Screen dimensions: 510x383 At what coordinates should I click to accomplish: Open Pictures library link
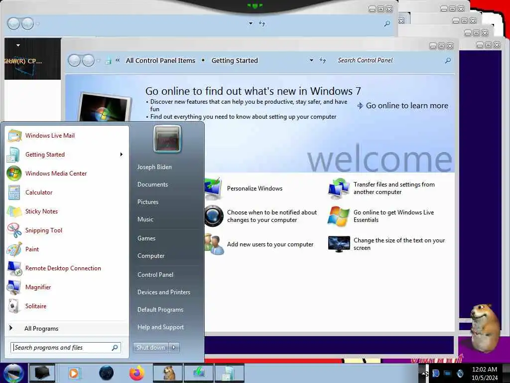pos(147,202)
